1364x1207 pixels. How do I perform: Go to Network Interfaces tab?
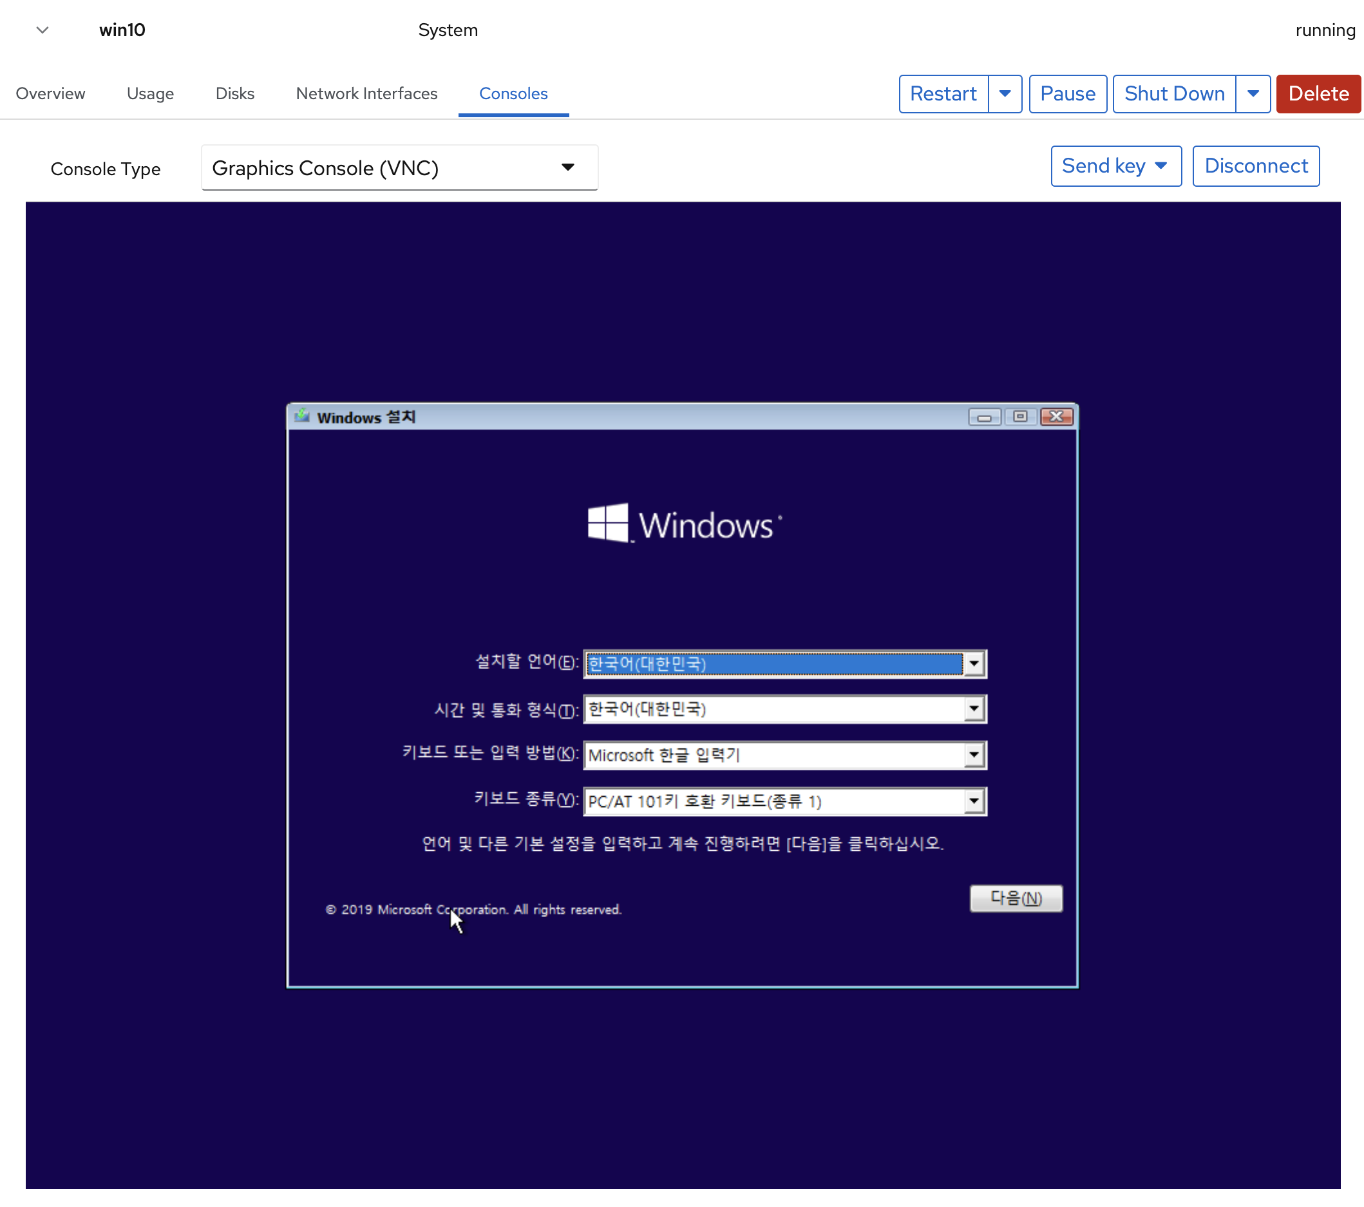[366, 93]
